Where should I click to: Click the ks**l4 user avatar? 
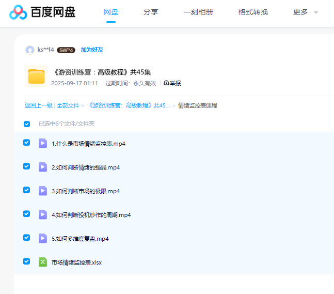(30, 50)
